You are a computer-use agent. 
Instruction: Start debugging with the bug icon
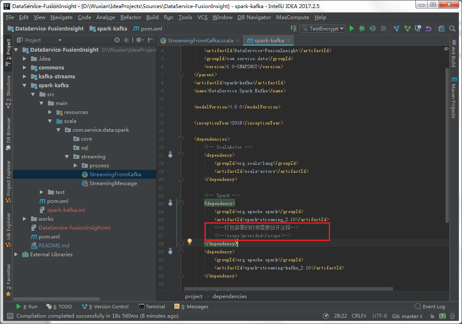point(362,28)
